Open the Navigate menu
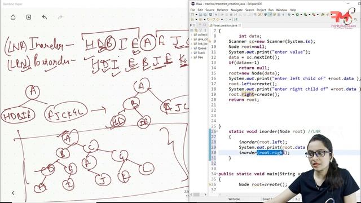 coord(237,10)
